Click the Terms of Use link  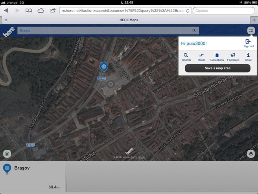[x=138, y=157]
